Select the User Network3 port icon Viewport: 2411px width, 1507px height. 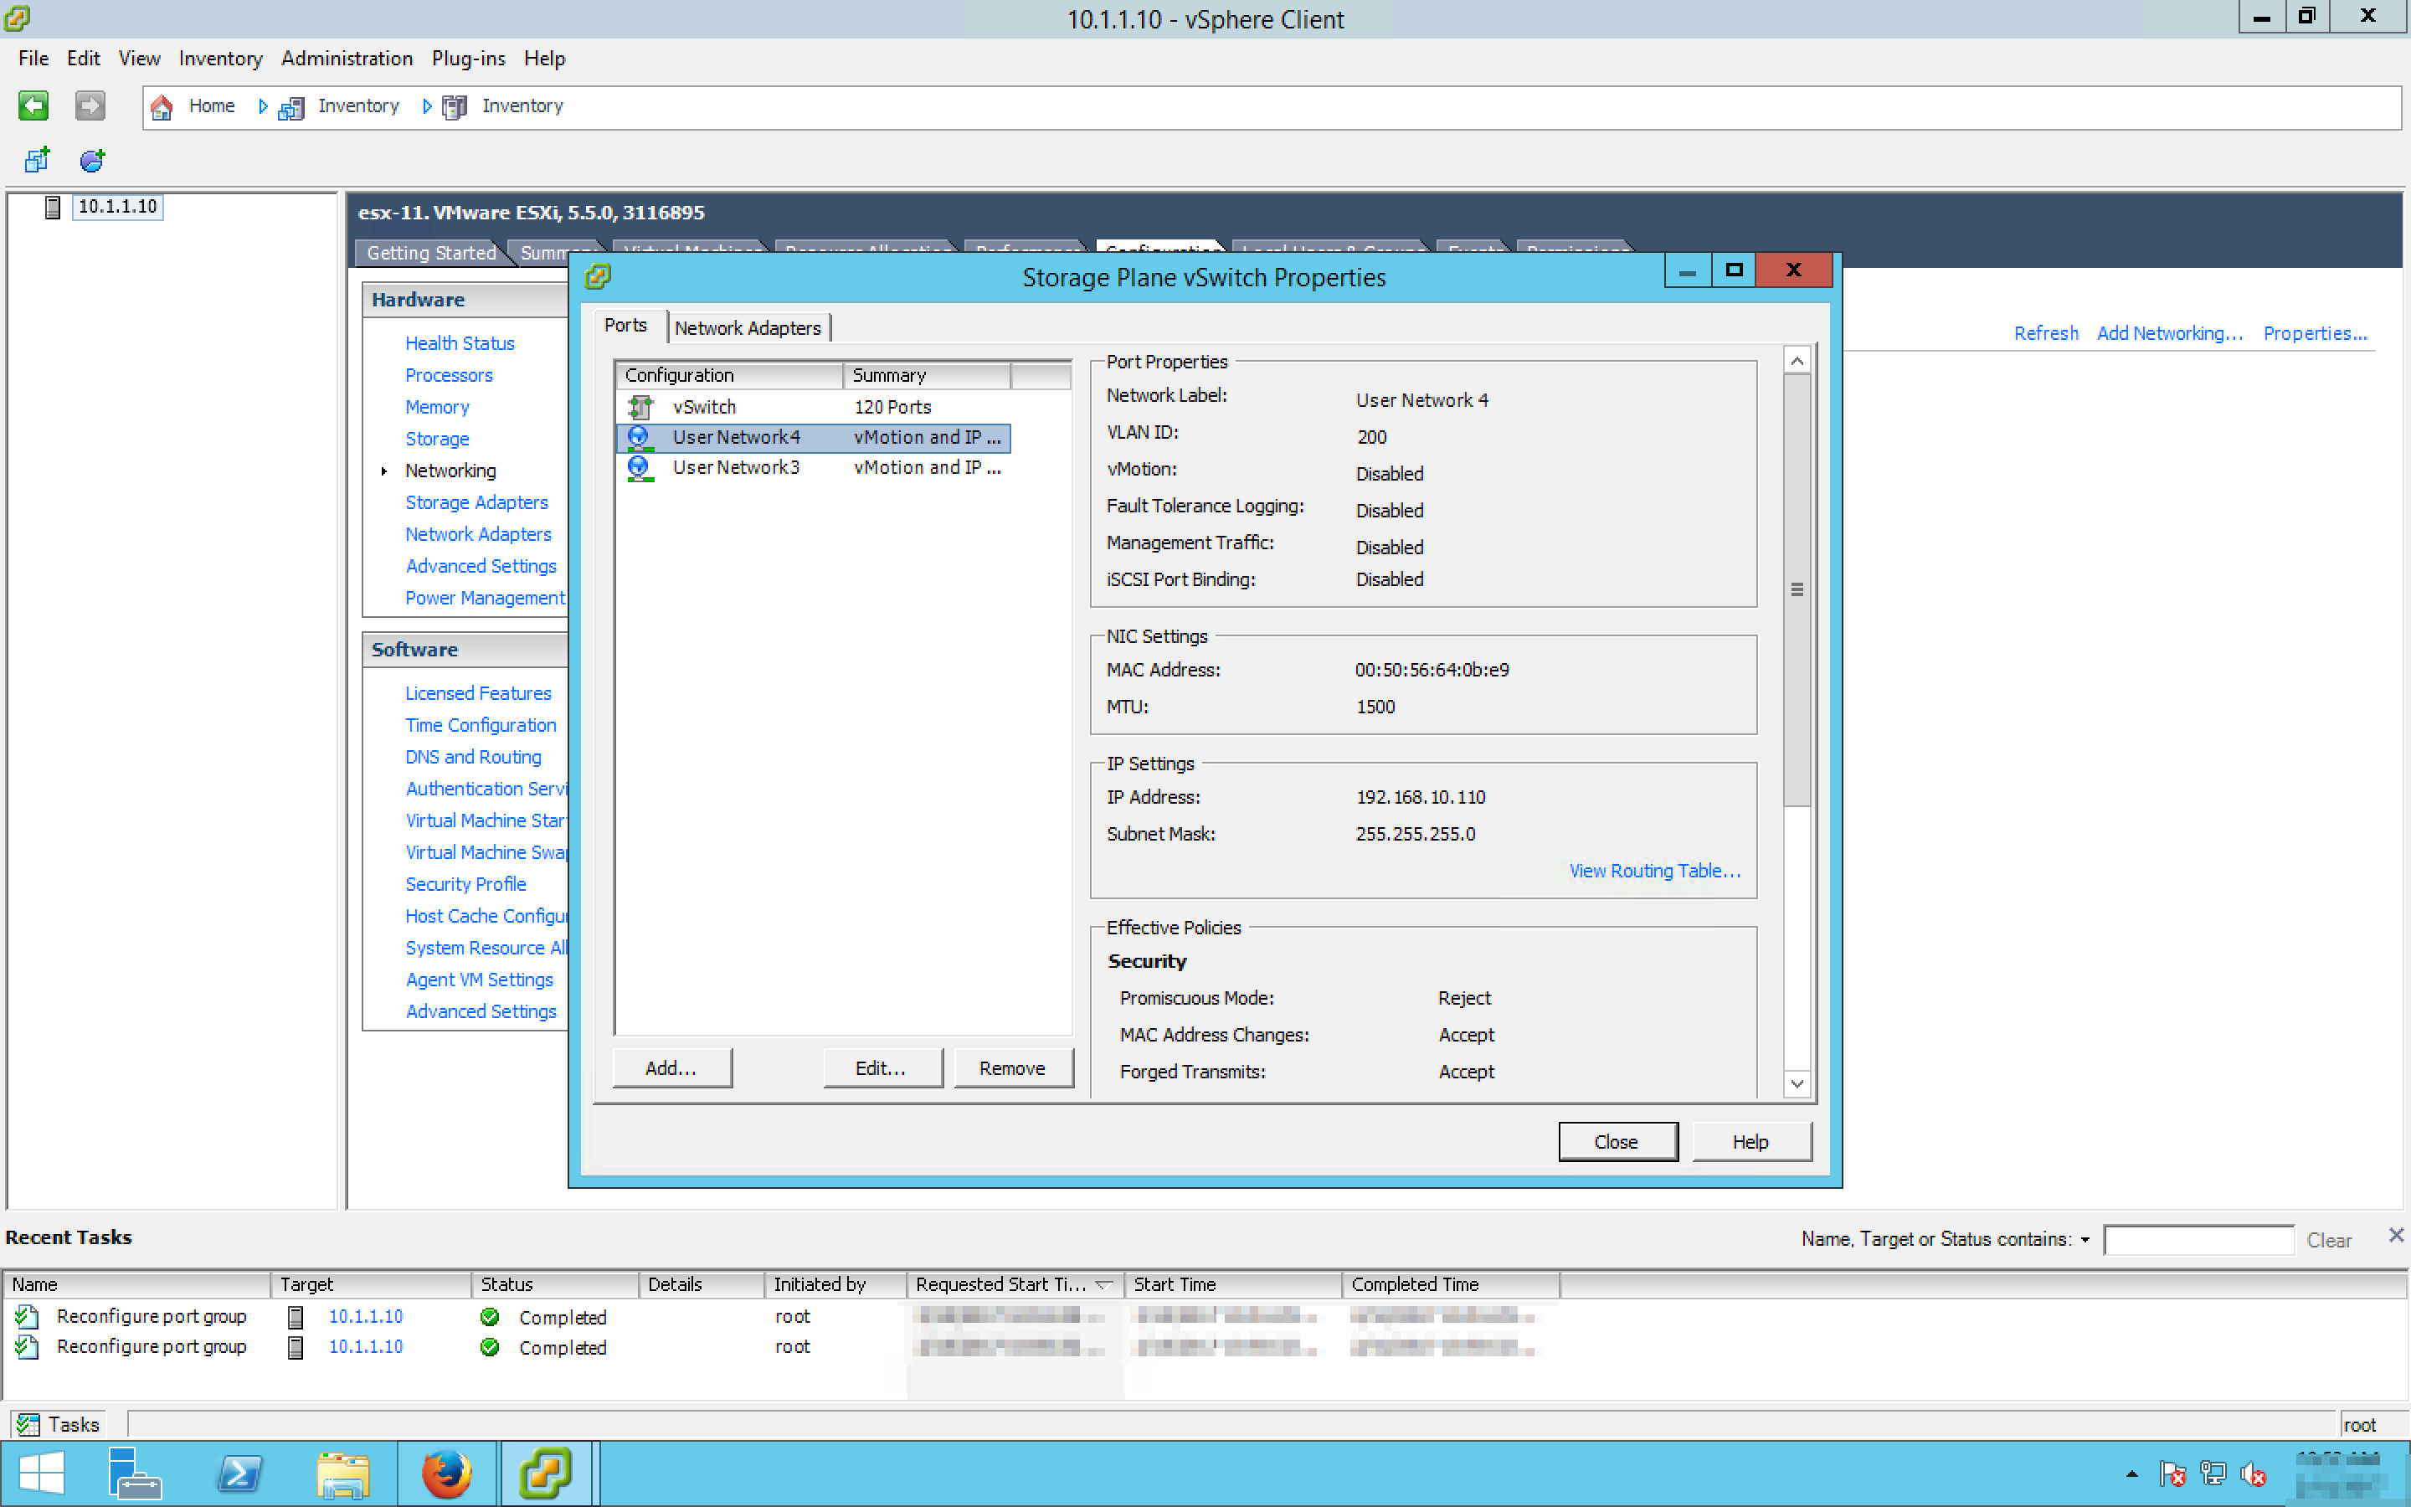(640, 467)
